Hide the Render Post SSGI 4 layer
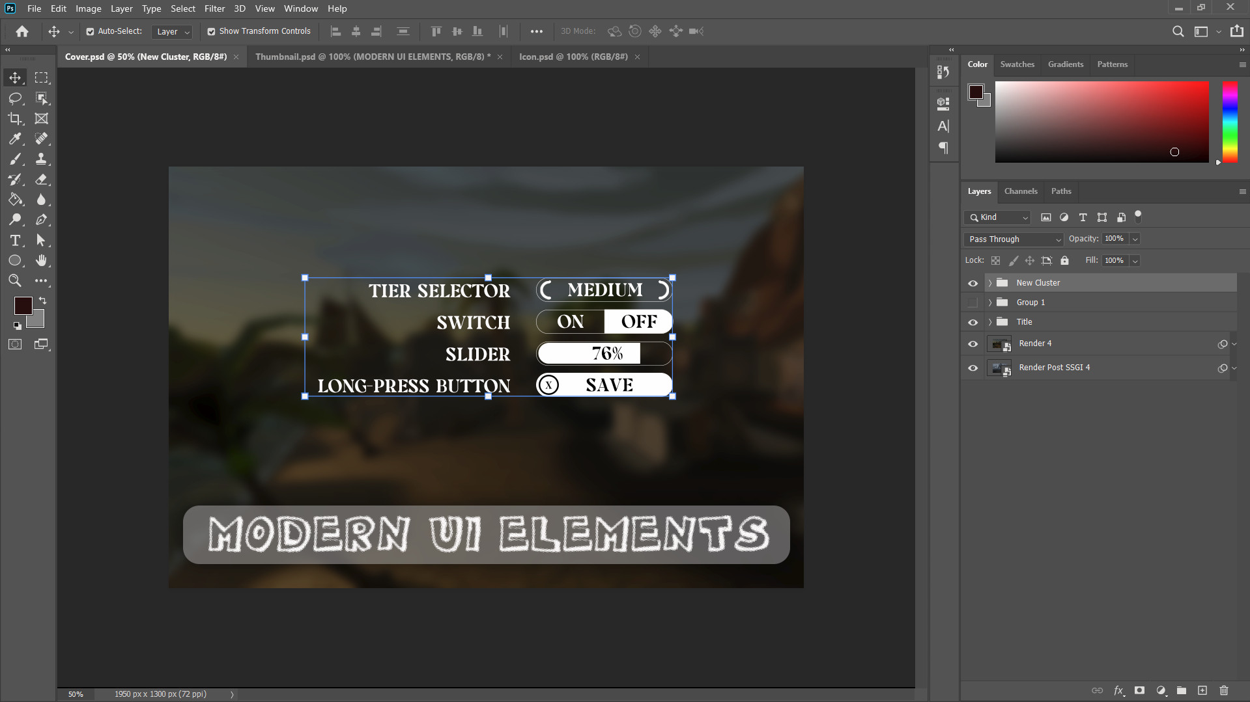1250x702 pixels. tap(973, 368)
